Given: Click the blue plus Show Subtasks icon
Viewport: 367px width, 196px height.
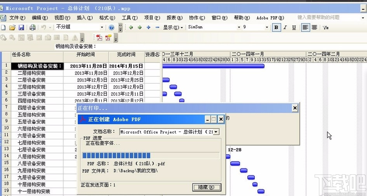Looking at the screenshot, I should pyautogui.click(x=148, y=28).
